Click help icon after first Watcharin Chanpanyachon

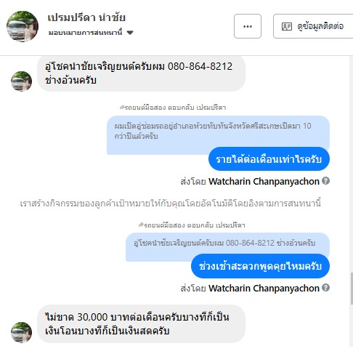pos(325,181)
